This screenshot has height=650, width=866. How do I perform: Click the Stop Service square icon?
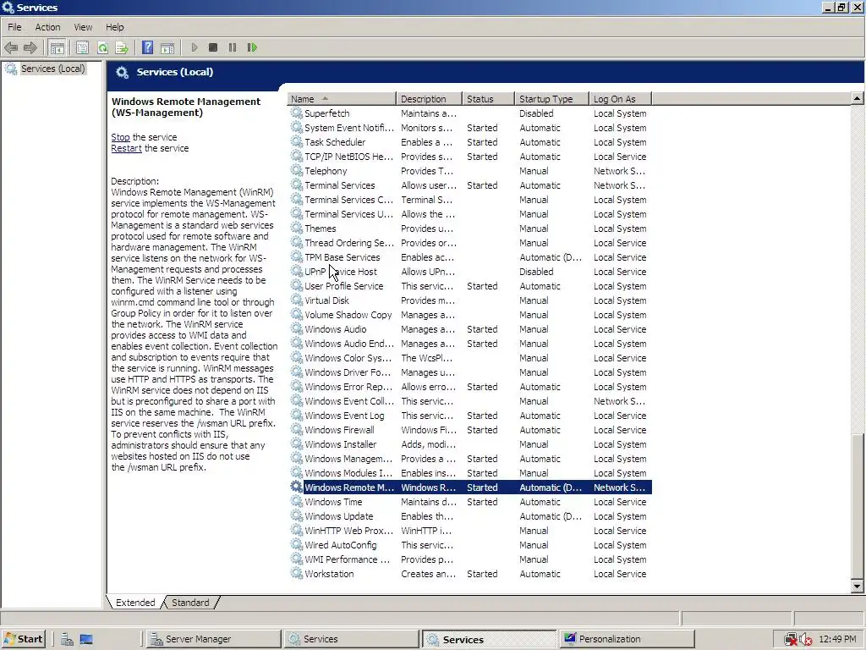point(213,48)
